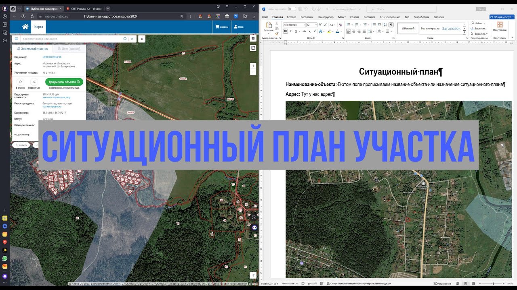This screenshot has height=290, width=517.
Task: Click the green Документы объекта button
Action: pyautogui.click(x=64, y=82)
